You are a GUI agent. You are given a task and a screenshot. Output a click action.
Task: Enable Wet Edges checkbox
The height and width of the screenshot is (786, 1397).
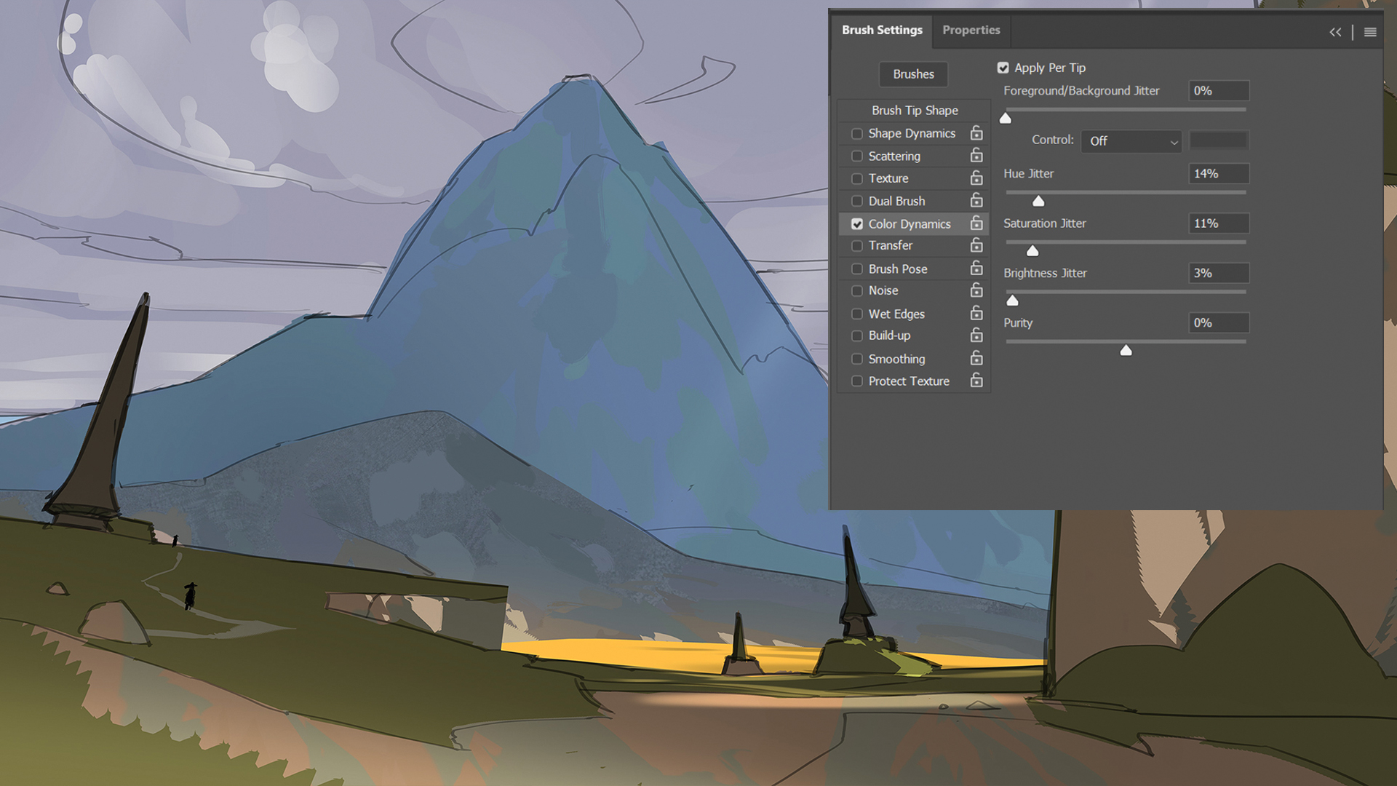click(857, 314)
